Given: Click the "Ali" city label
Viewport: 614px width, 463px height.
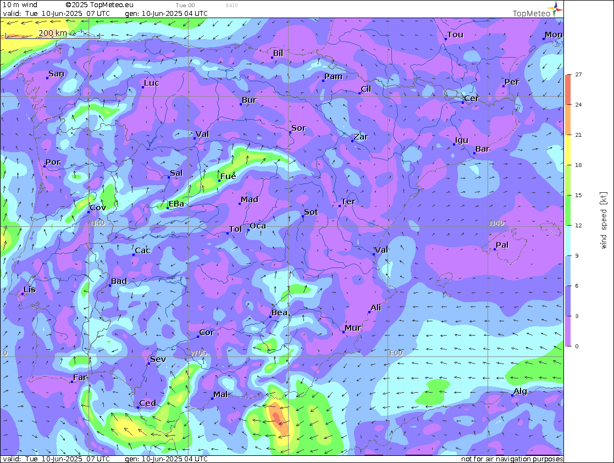Looking at the screenshot, I should (x=375, y=308).
